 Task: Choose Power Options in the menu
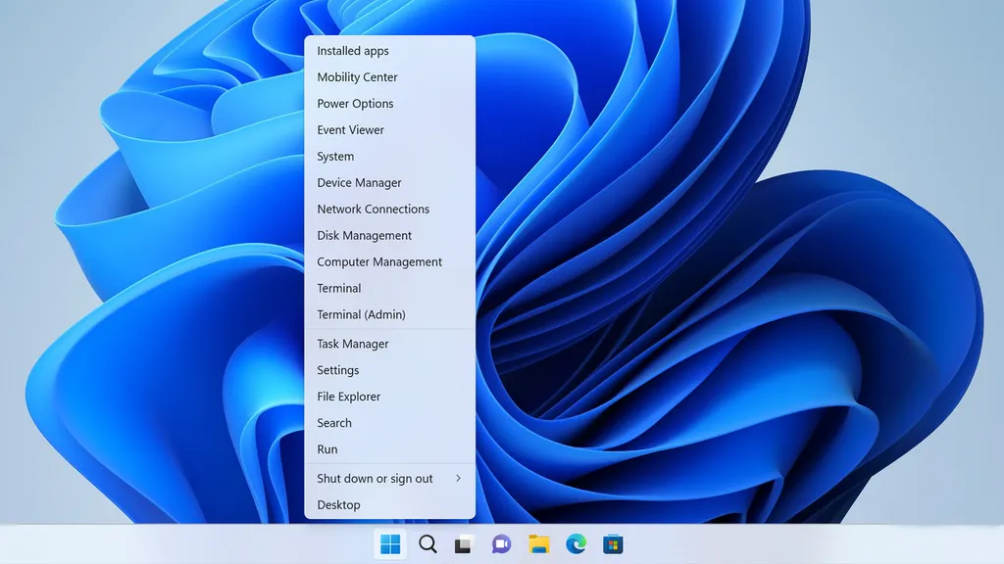(389, 103)
